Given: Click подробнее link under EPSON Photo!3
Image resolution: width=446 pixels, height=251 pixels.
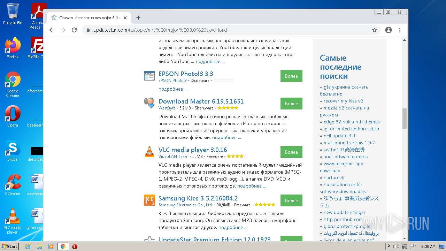Looking at the screenshot, I should pyautogui.click(x=173, y=89).
